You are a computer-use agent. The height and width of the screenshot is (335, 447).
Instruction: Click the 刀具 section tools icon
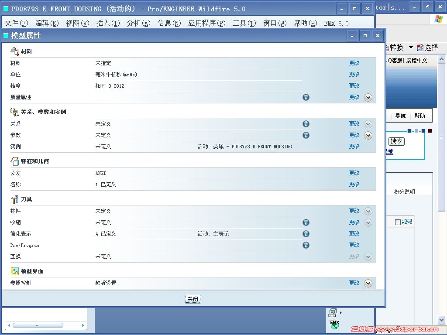click(x=14, y=199)
